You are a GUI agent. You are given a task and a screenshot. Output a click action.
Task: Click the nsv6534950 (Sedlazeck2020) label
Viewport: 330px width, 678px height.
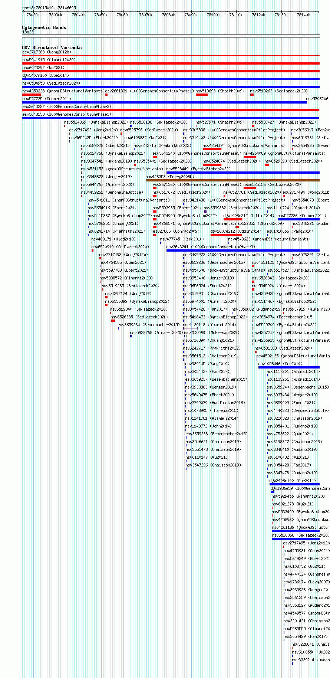(x=51, y=83)
